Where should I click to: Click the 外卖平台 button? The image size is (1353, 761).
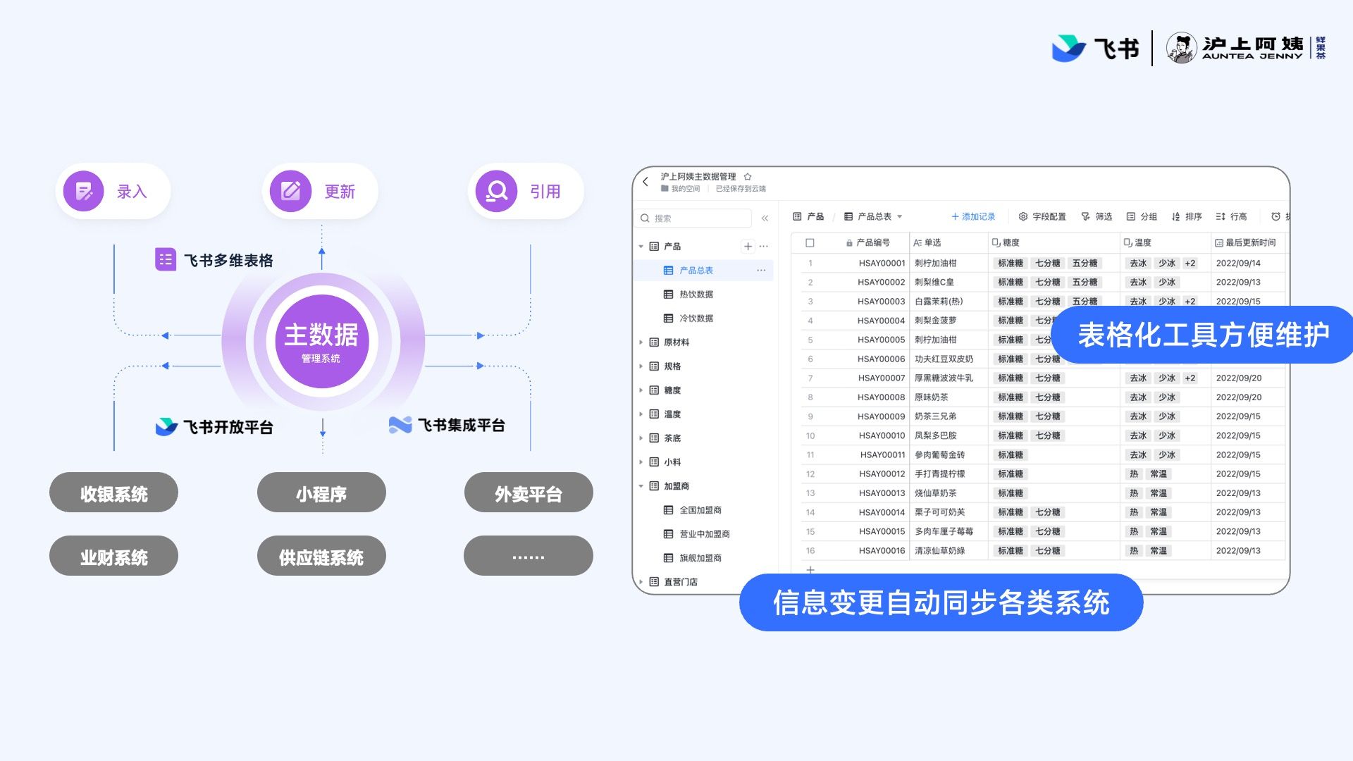click(x=529, y=493)
